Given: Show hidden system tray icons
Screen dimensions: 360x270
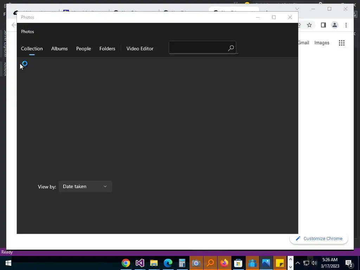Looking at the screenshot, I should pyautogui.click(x=297, y=263).
